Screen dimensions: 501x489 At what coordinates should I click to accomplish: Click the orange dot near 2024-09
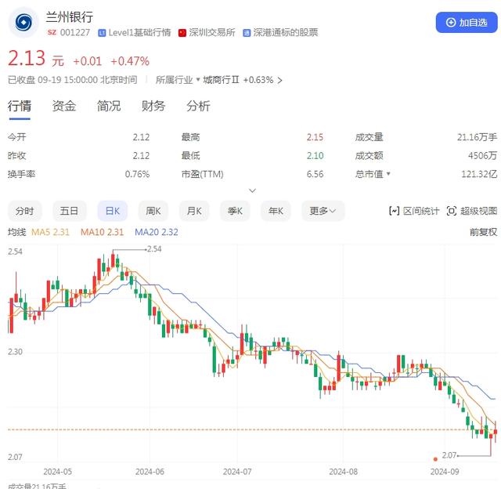click(x=435, y=459)
